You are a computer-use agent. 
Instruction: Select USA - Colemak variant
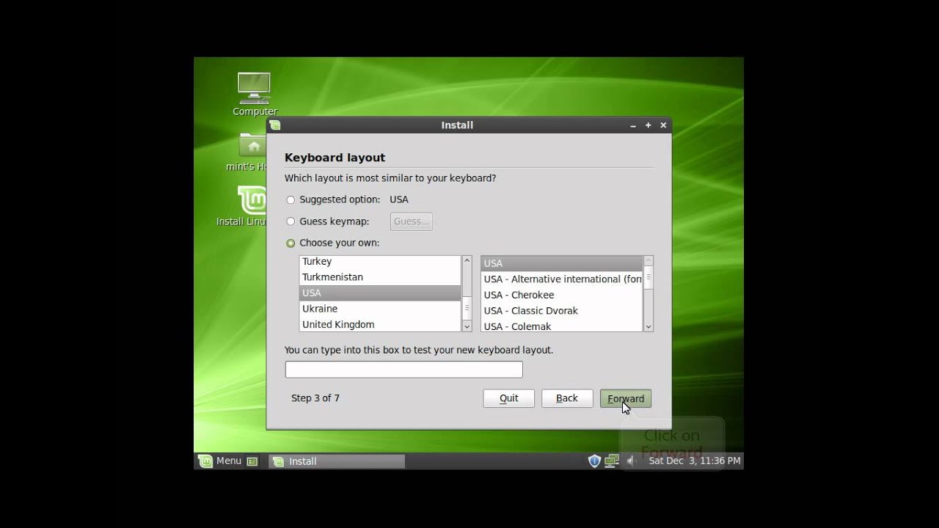pos(562,326)
